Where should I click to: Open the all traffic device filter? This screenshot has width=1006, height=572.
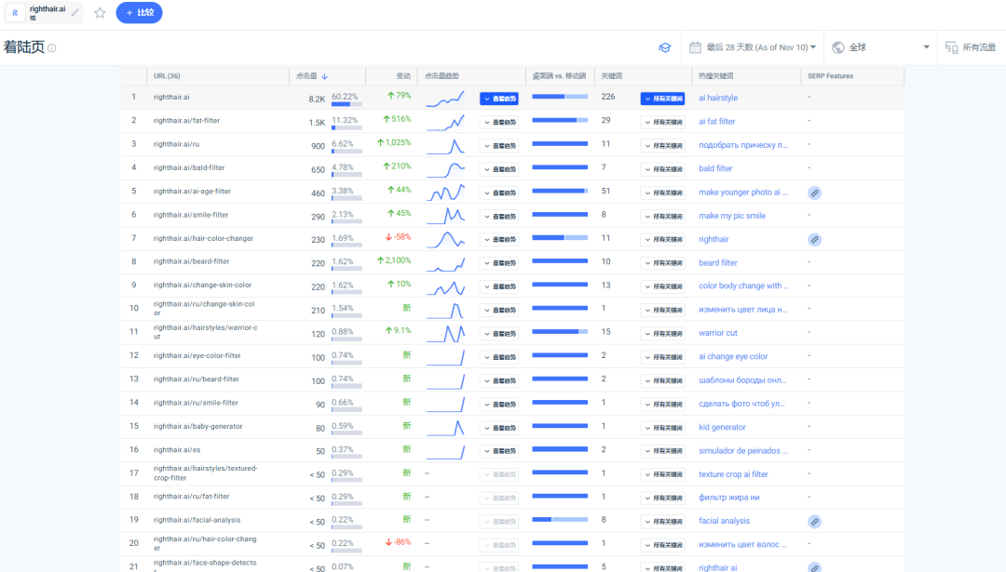pos(972,47)
